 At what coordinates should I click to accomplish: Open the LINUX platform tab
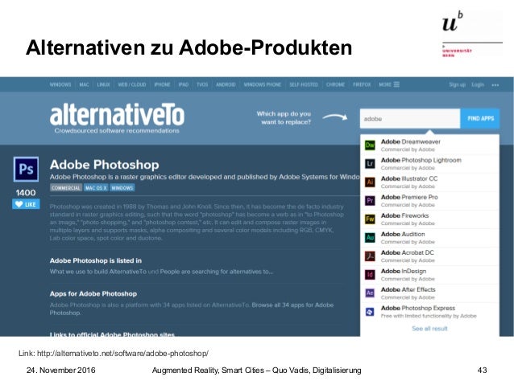103,84
